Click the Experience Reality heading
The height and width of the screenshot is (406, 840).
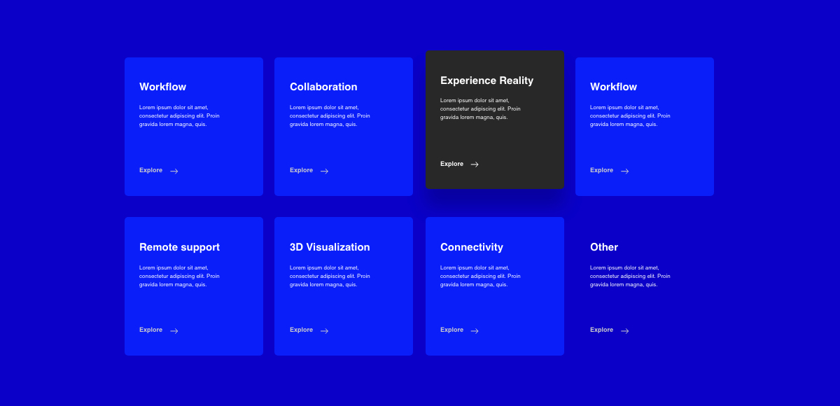tap(486, 80)
